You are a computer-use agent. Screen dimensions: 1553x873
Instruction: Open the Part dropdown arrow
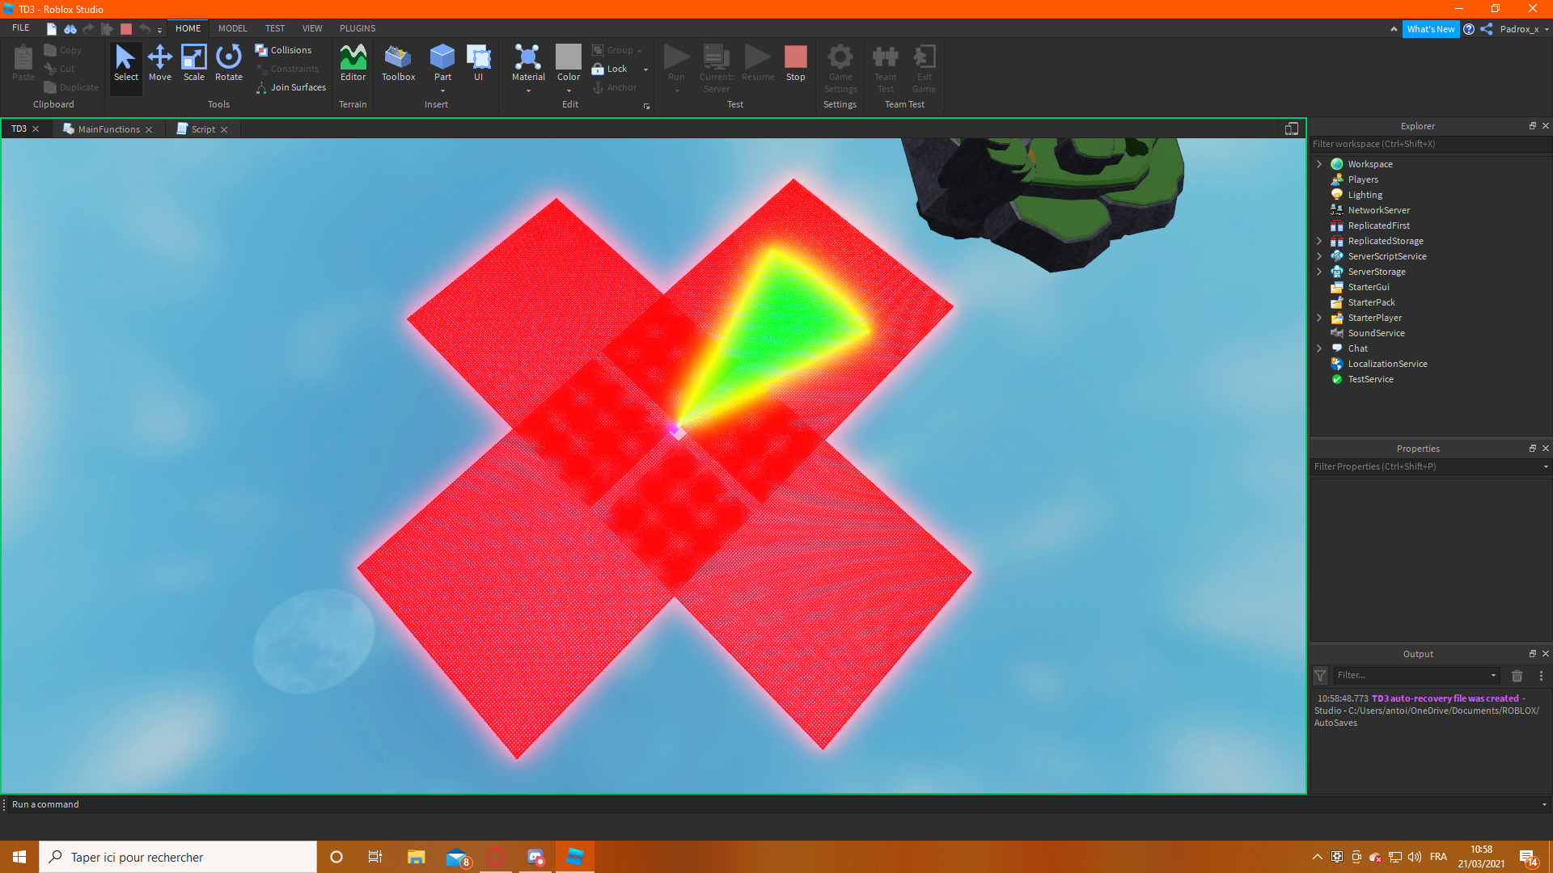[442, 91]
